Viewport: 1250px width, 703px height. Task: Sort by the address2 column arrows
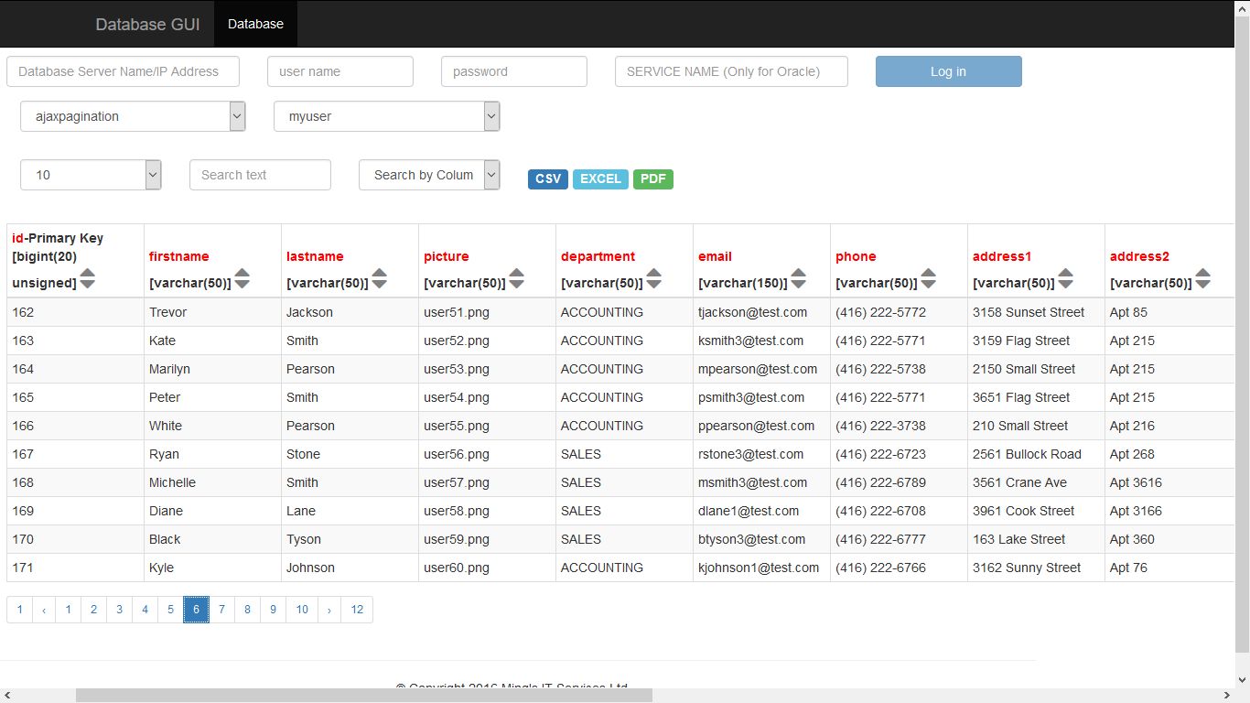1202,279
